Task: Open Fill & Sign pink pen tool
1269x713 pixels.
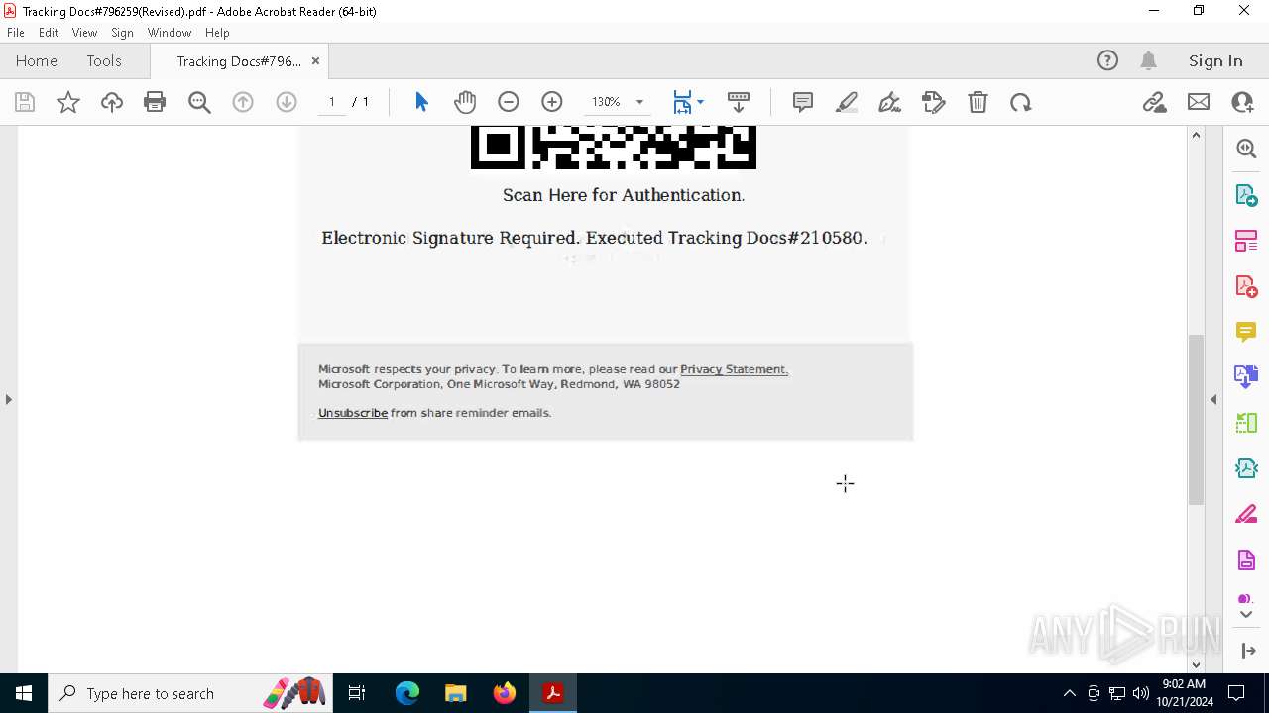Action: (x=1246, y=515)
